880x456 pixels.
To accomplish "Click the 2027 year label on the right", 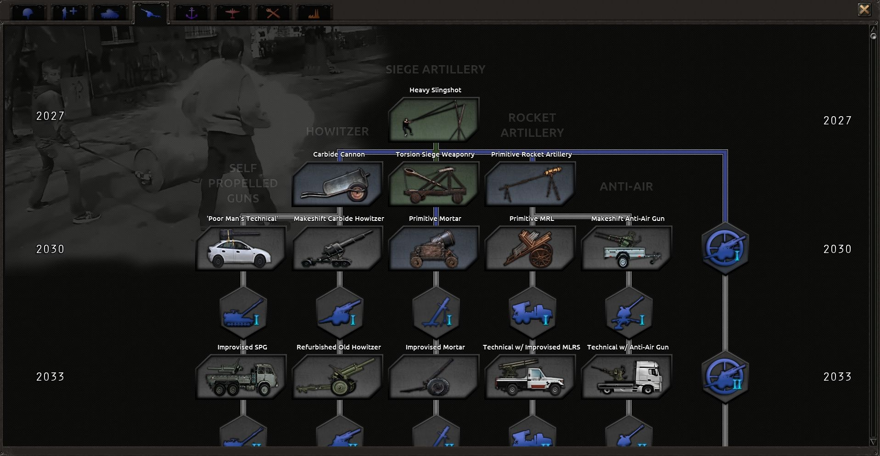I will click(x=838, y=120).
